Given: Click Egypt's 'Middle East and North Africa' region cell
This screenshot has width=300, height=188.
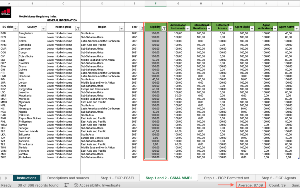Looking at the screenshot, I should [x=102, y=60].
